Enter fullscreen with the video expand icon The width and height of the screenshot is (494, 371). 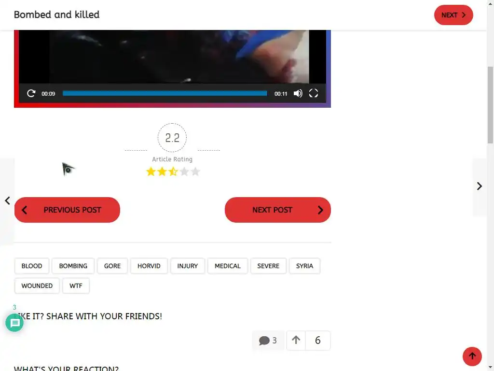click(x=314, y=93)
